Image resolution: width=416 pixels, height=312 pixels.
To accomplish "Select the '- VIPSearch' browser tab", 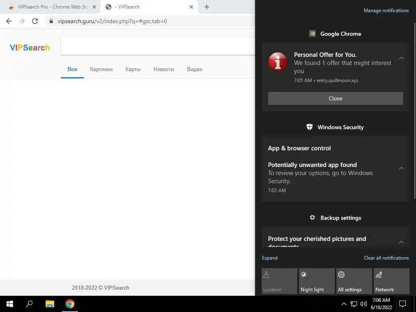I will (149, 7).
